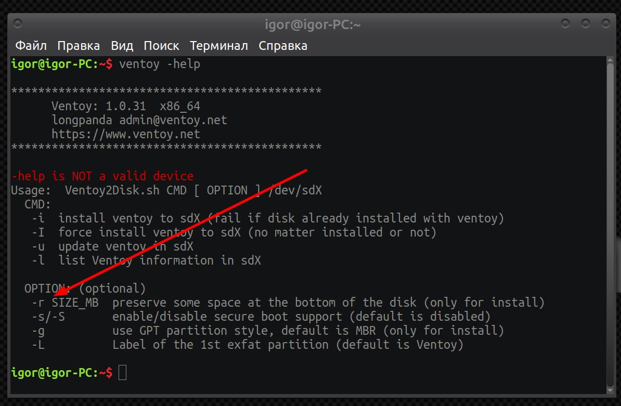Click the terminal vertical scrollbar

click(x=610, y=225)
